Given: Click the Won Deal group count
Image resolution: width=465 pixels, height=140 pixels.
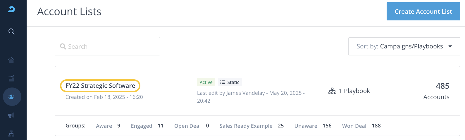Looking at the screenshot, I should 376,126.
